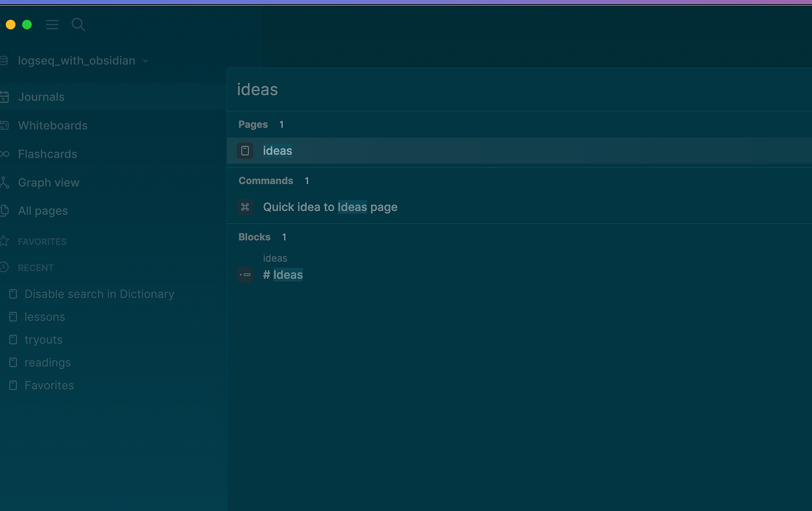Click the Commands group header
Viewport: 812px width, 511px height.
[x=266, y=181]
